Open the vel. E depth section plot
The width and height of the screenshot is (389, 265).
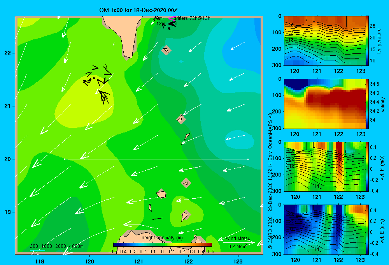[x=324, y=230]
